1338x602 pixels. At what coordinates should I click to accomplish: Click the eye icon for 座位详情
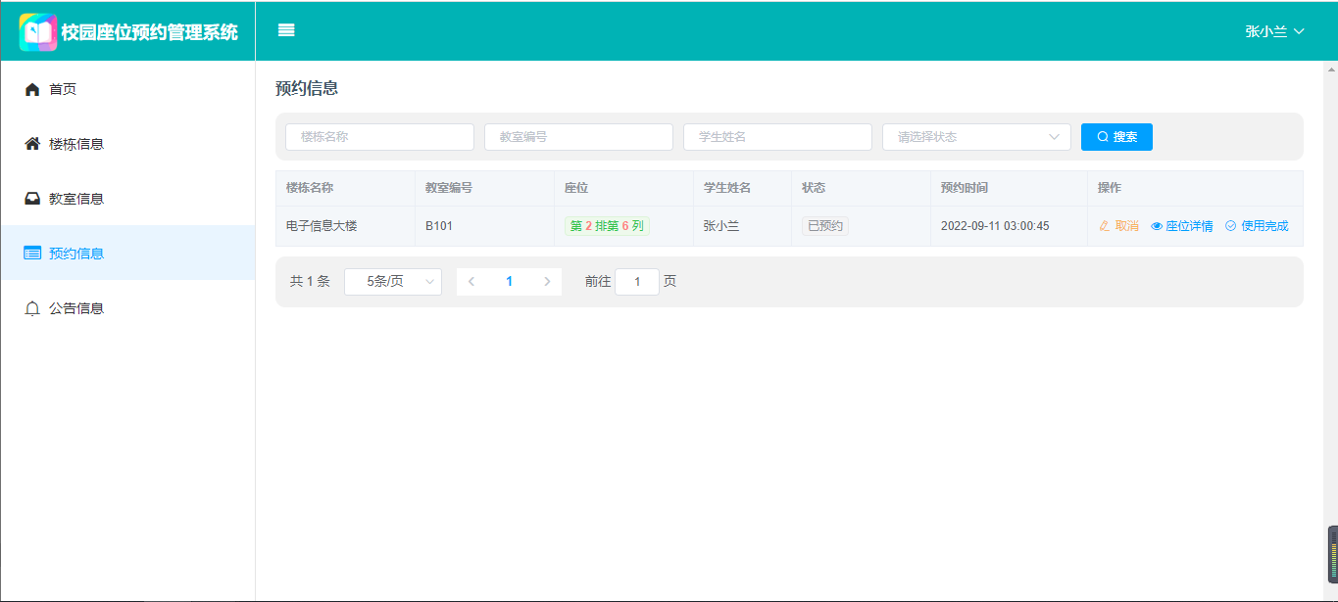[1157, 226]
